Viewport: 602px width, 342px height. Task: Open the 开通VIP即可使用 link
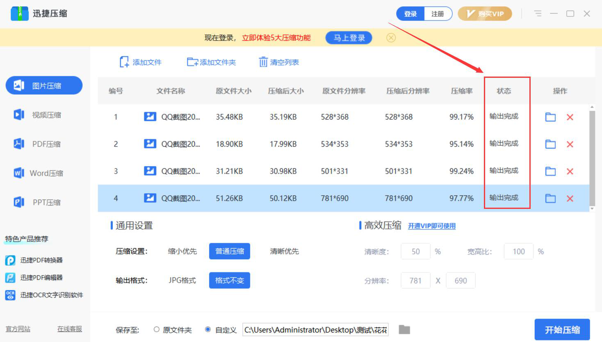431,226
